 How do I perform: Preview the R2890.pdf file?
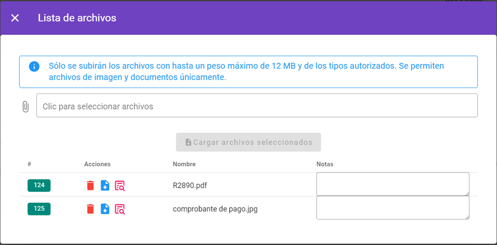[120, 186]
